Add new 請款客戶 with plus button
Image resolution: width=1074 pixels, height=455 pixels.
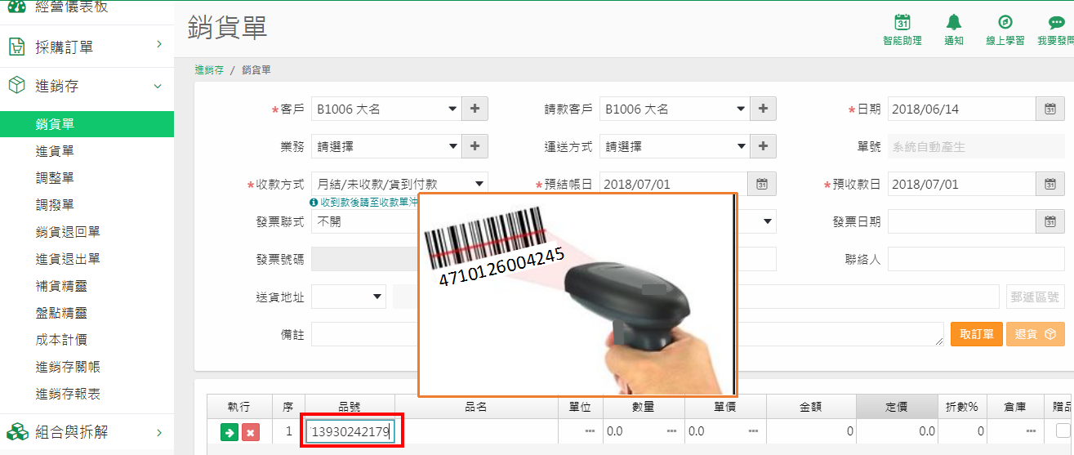click(763, 109)
